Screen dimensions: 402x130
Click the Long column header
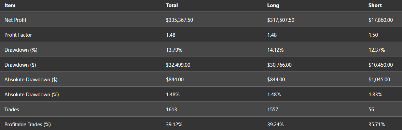tap(273, 5)
